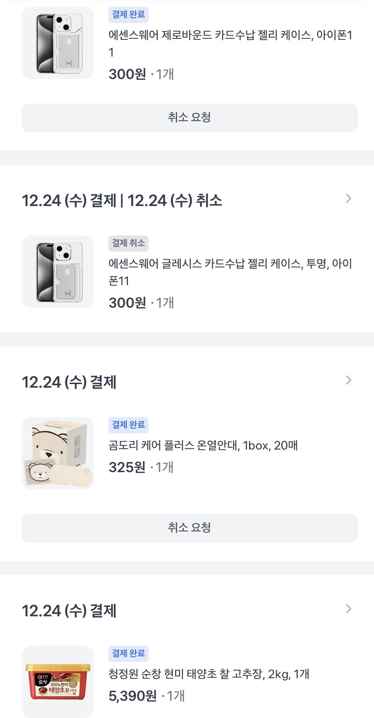The height and width of the screenshot is (718, 374).
Task: Expand the 곰도리 온열안대 order details chevron
Action: tap(348, 380)
